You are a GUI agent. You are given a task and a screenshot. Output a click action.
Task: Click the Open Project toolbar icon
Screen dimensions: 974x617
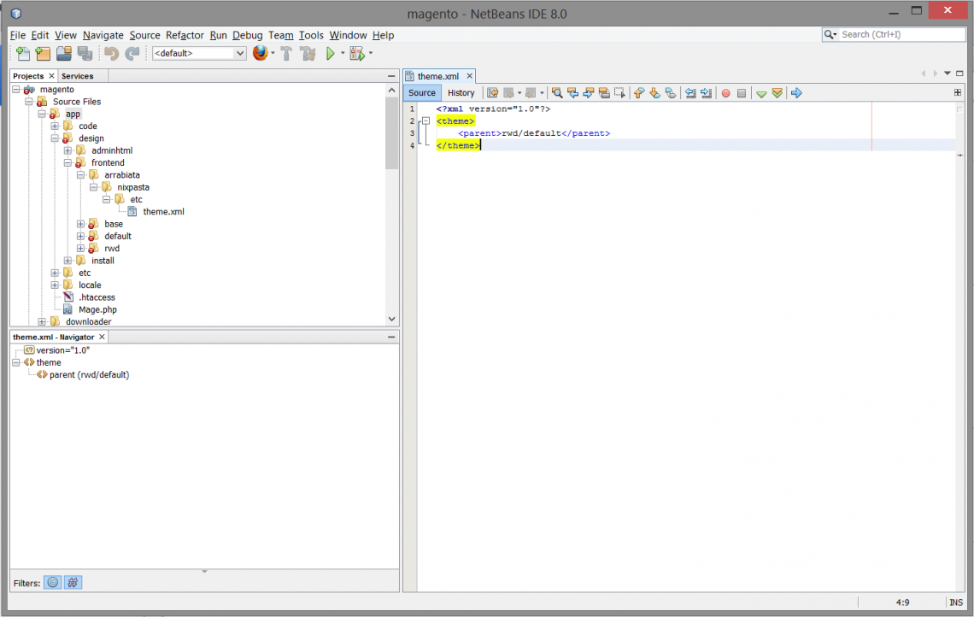click(64, 54)
